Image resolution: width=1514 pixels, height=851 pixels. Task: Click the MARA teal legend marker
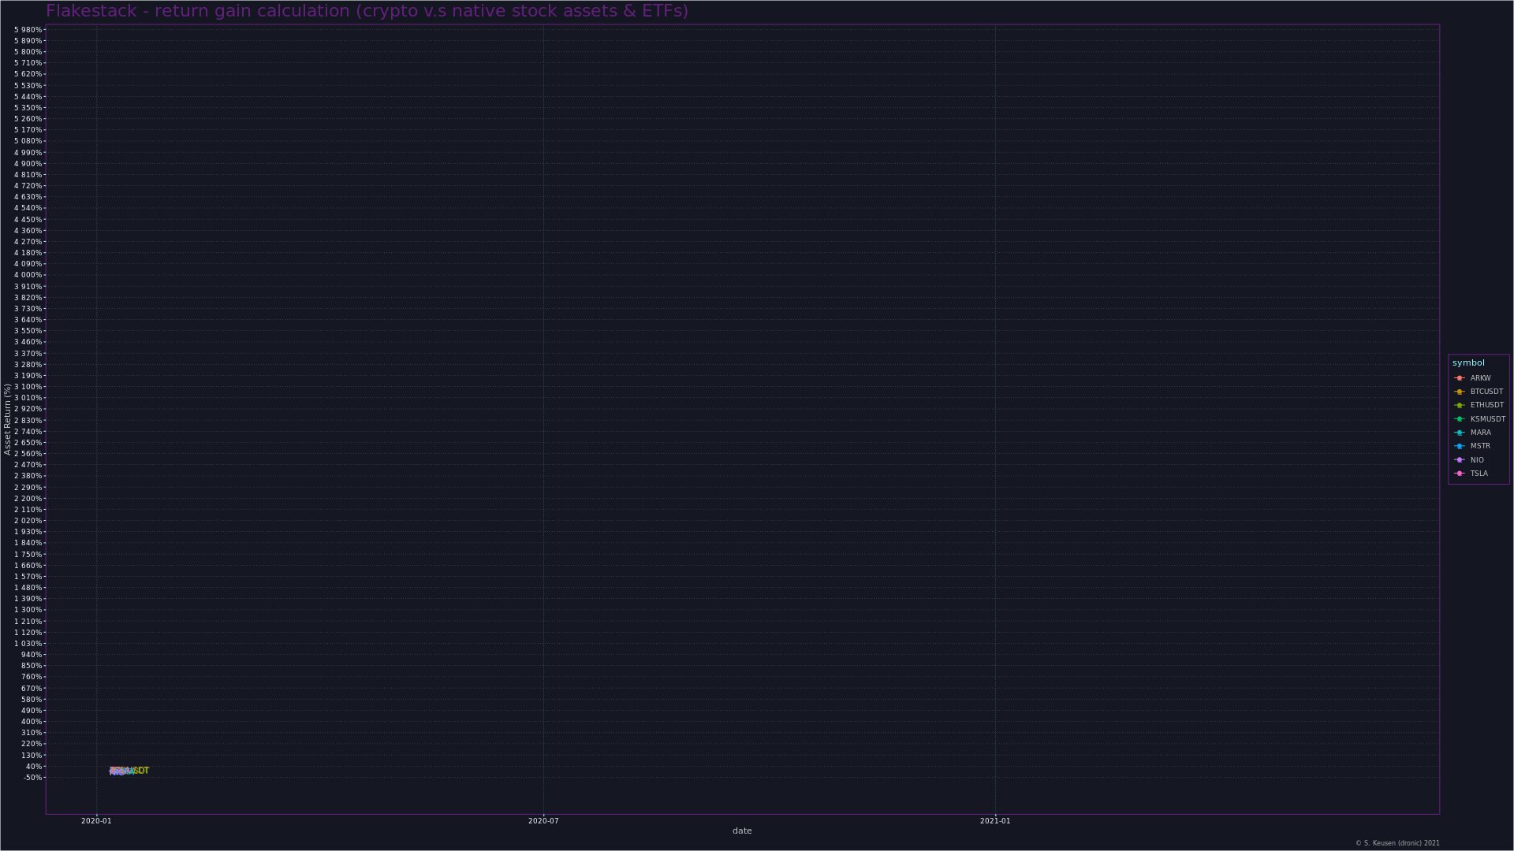(1460, 433)
